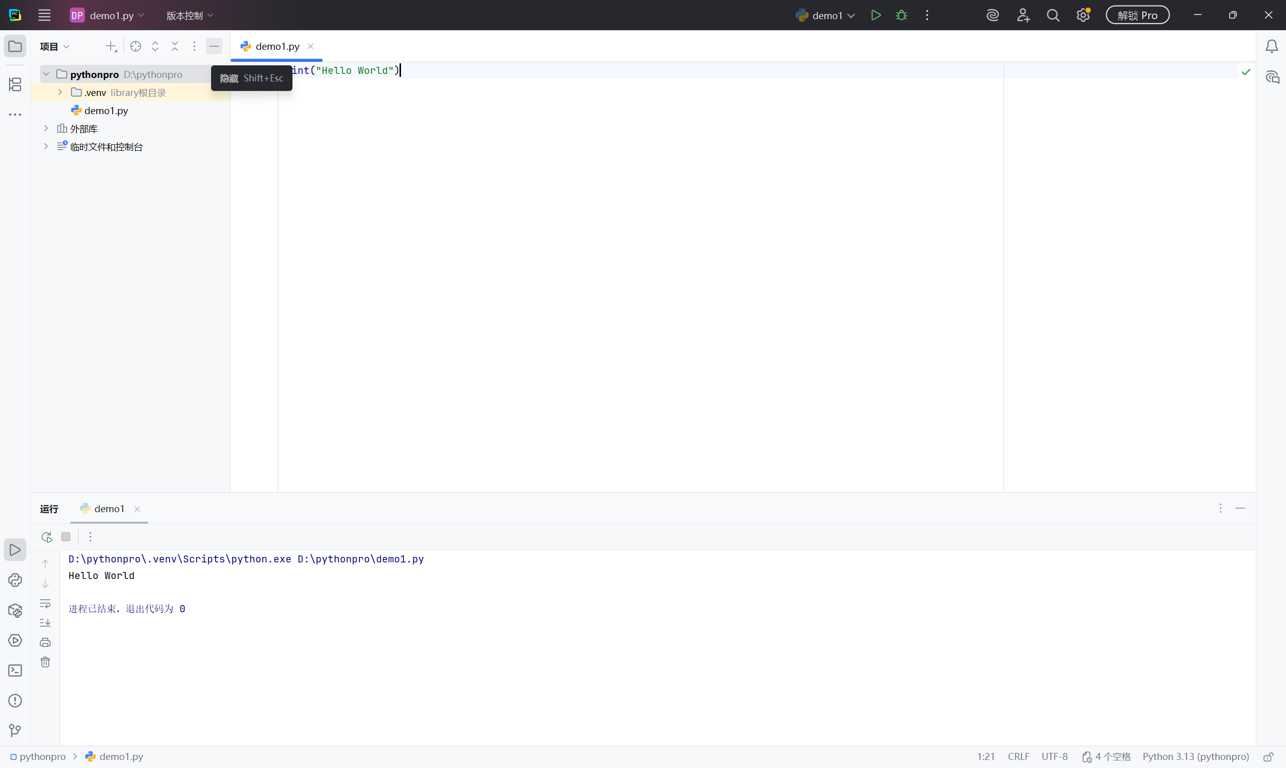
Task: Stop the running process with the stop icon
Action: 66,537
